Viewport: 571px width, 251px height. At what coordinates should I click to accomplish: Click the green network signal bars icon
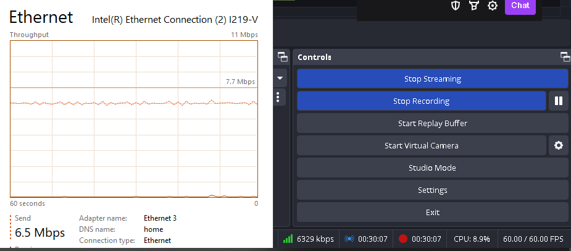(288, 239)
